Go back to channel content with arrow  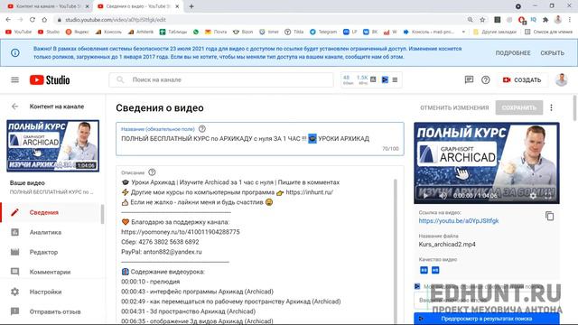[14, 107]
